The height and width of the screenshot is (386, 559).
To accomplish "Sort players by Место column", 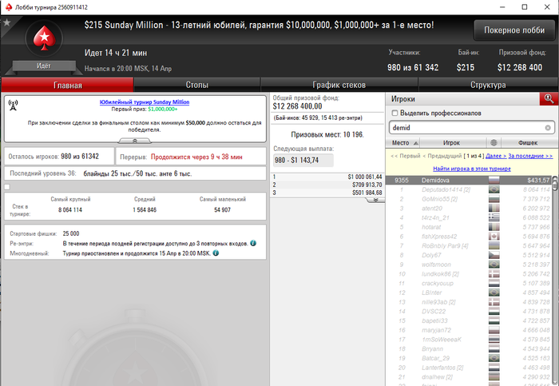I will click(402, 143).
